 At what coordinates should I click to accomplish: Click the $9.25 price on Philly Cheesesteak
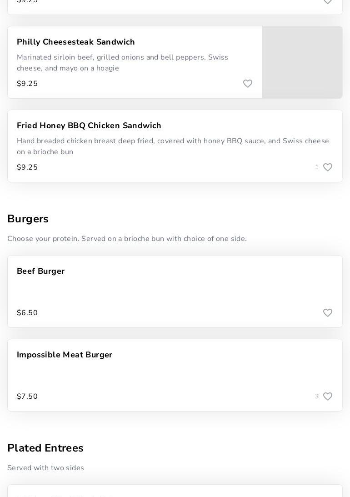tap(27, 83)
